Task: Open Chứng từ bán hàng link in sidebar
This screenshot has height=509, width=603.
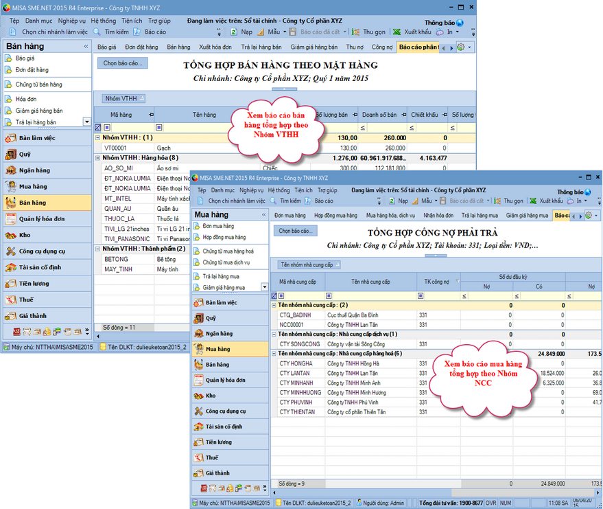Action: coord(39,84)
